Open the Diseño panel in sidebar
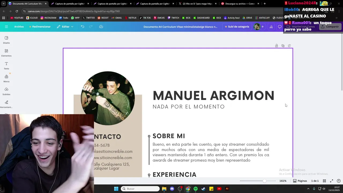The height and width of the screenshot is (193, 343). tap(6, 40)
